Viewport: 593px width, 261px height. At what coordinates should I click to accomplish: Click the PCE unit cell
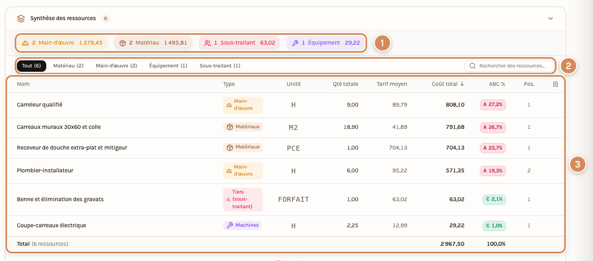pos(293,148)
